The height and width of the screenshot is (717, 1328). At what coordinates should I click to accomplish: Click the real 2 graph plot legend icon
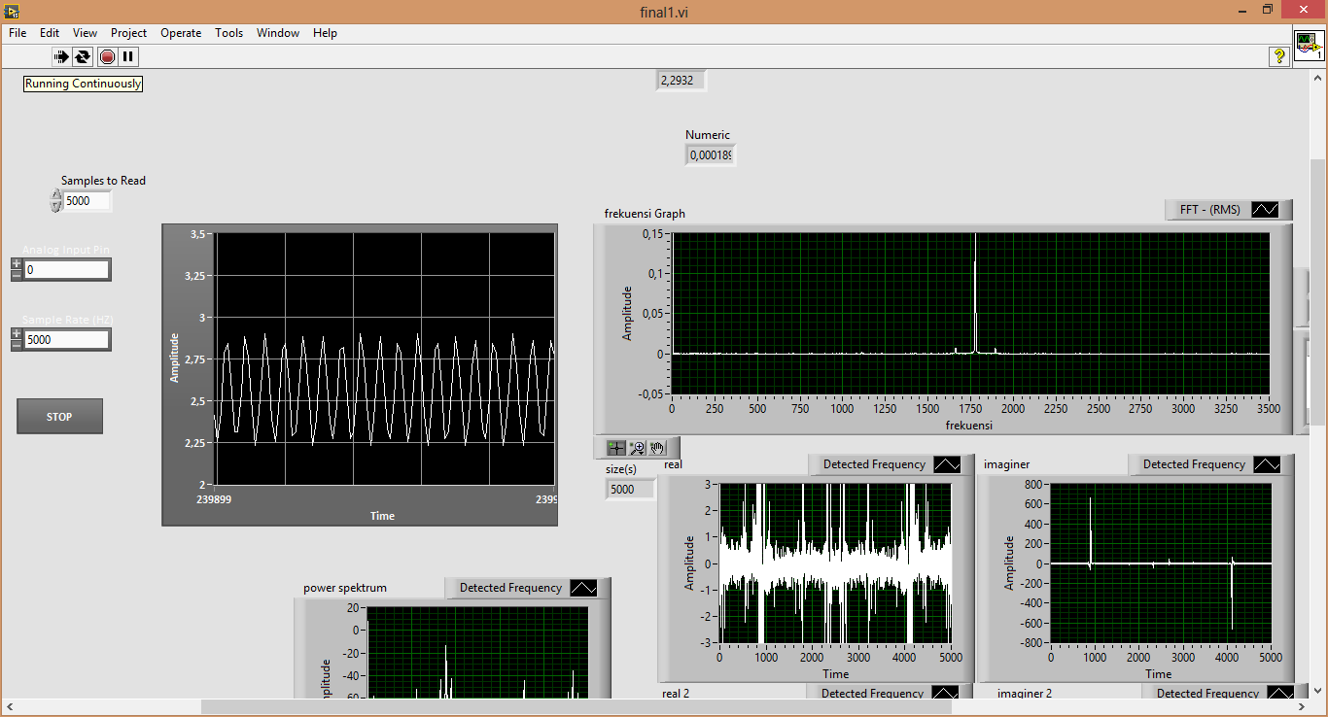(944, 693)
